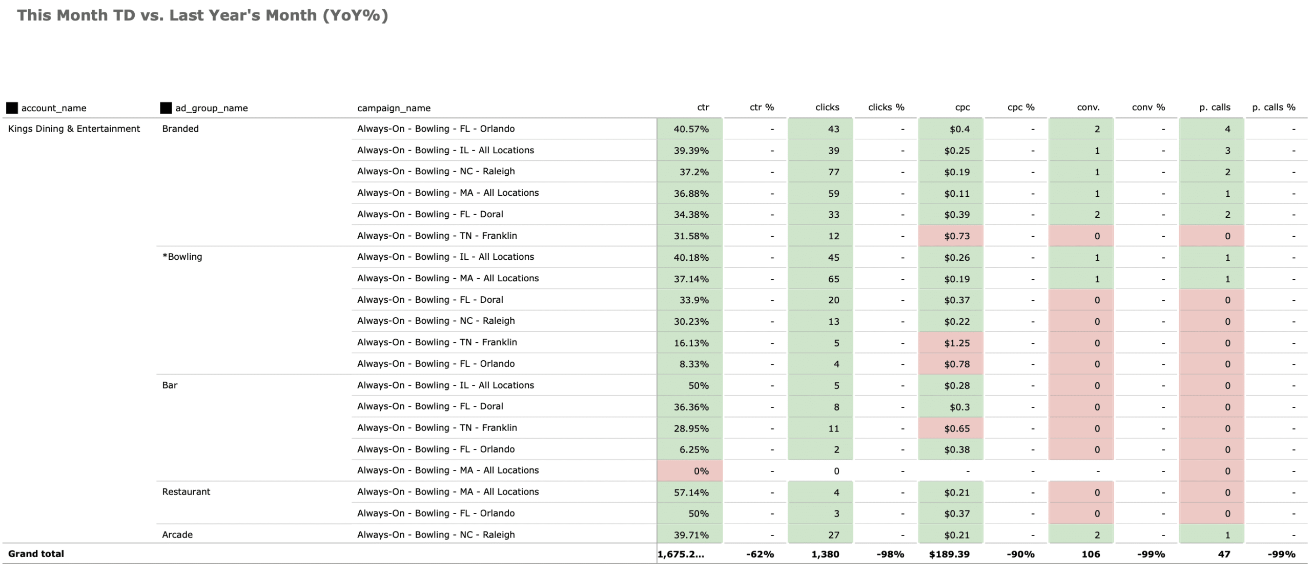Screen dimensions: 1312x577
Task: Select the *Bowling ad group
Action: pyautogui.click(x=182, y=257)
